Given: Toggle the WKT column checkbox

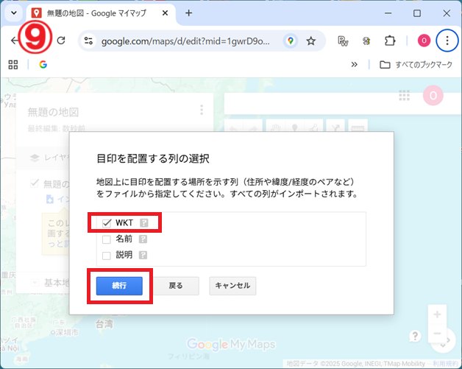Looking at the screenshot, I should click(x=107, y=222).
